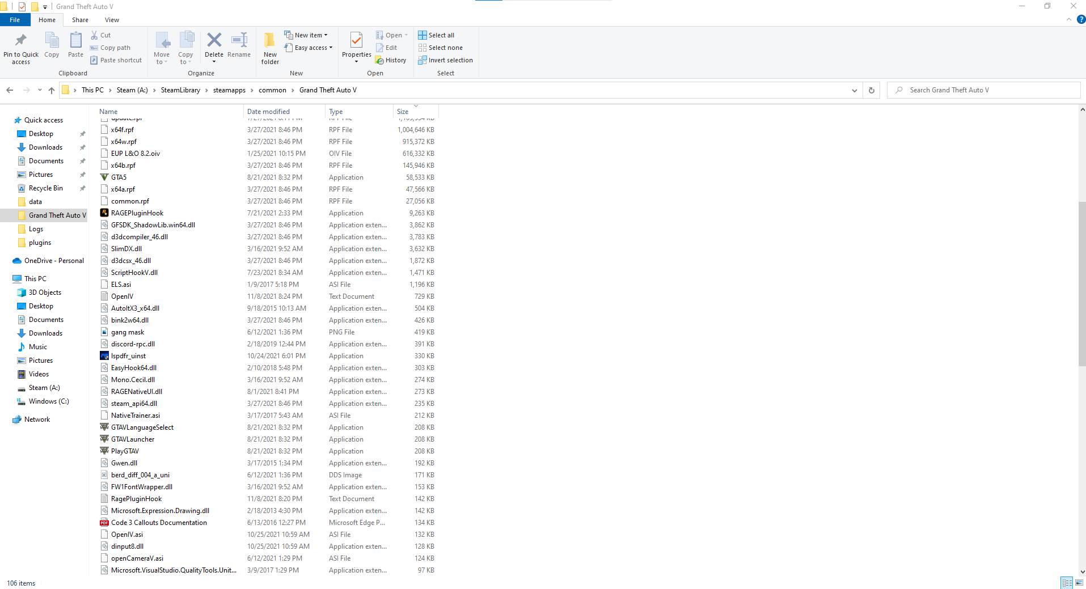Select the GTAVLauncher application icon
The height and width of the screenshot is (589, 1086).
pos(104,439)
